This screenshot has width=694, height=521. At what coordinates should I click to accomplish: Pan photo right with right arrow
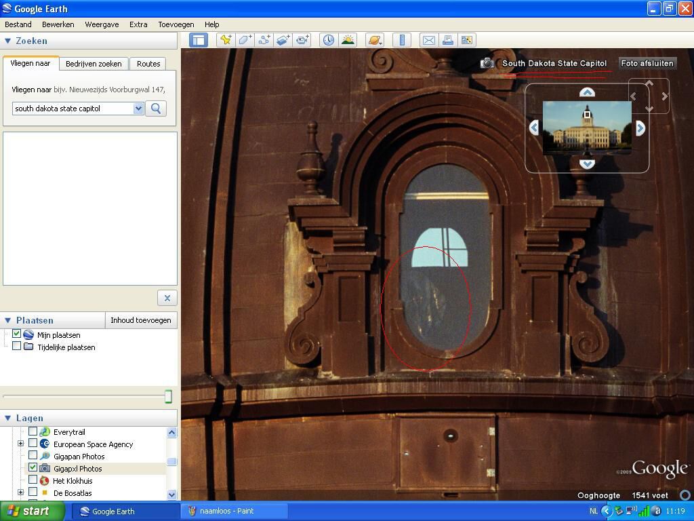click(x=640, y=128)
